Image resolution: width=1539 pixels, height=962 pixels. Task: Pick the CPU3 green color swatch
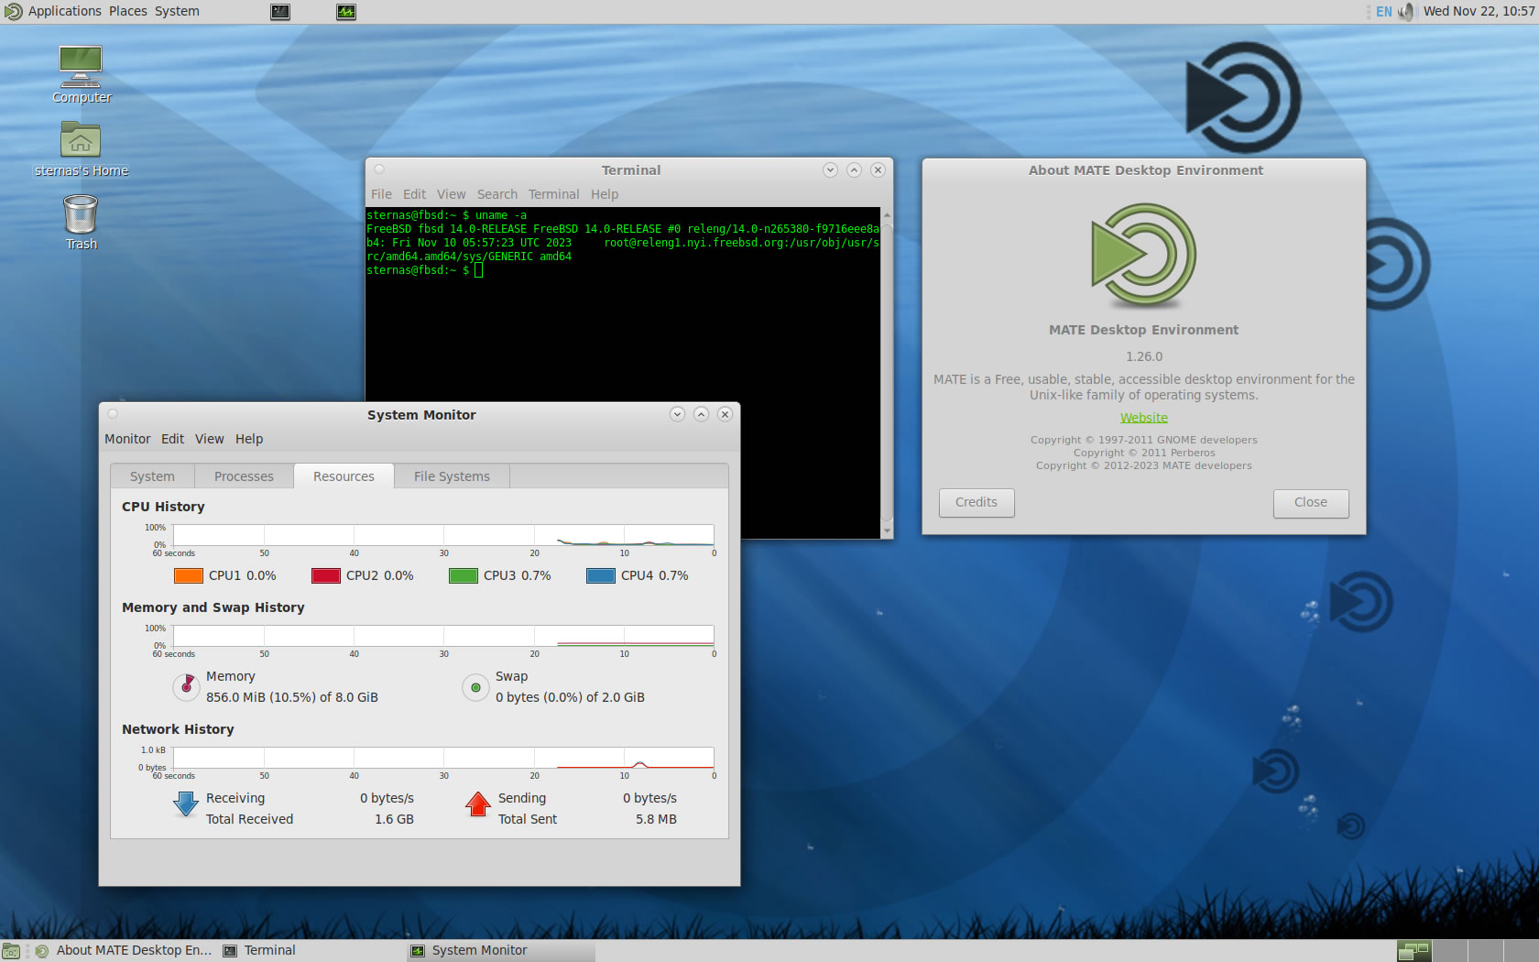463,575
